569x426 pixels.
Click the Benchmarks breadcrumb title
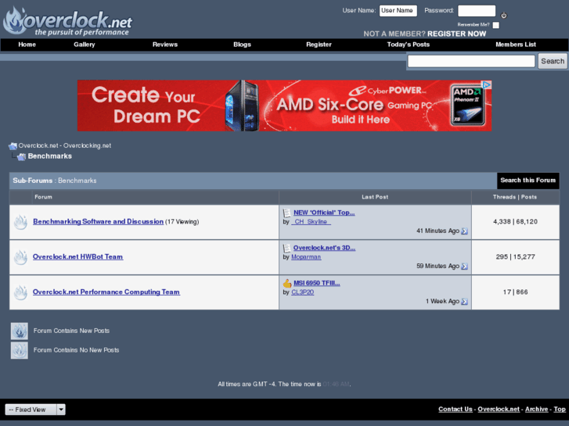(x=50, y=156)
